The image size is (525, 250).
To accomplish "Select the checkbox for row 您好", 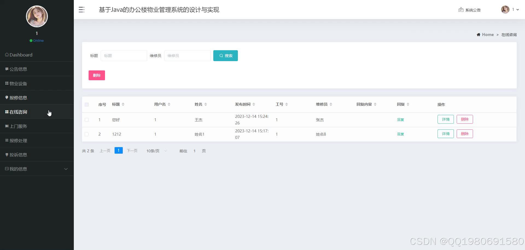I will click(87, 120).
